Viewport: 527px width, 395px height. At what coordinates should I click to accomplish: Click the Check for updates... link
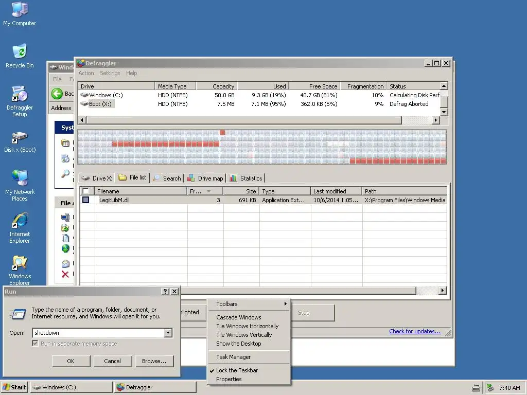[415, 331]
